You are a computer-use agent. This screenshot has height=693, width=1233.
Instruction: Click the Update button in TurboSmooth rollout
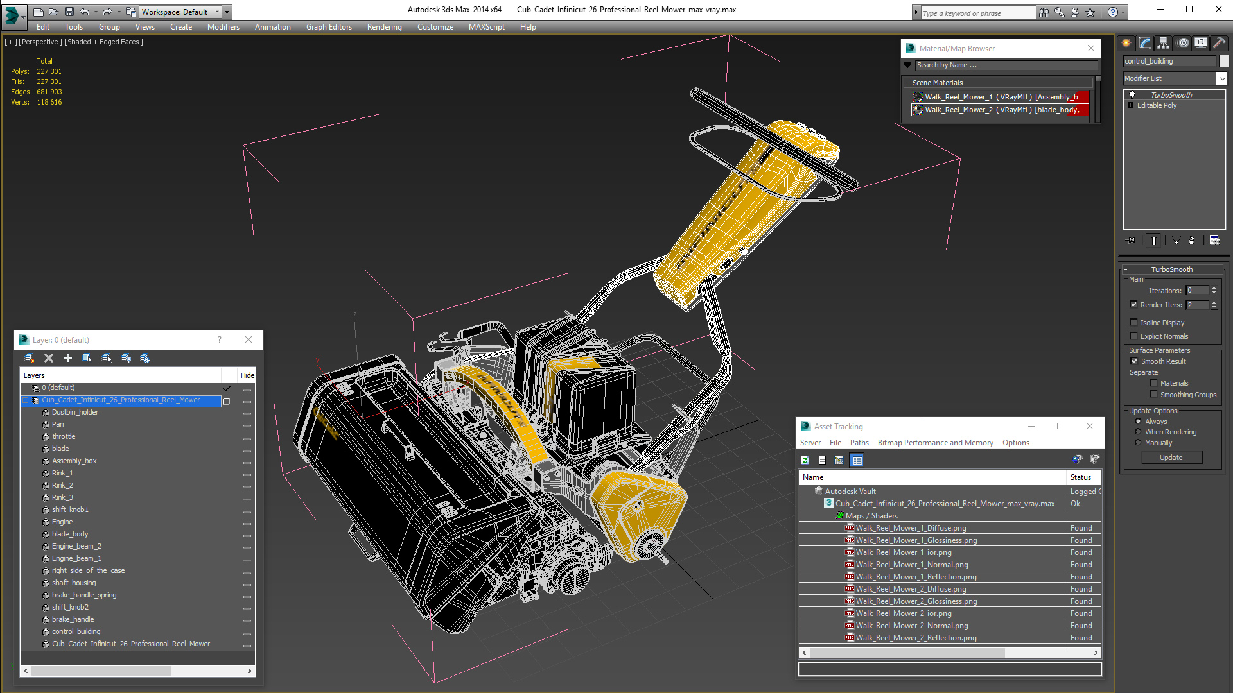tap(1171, 458)
